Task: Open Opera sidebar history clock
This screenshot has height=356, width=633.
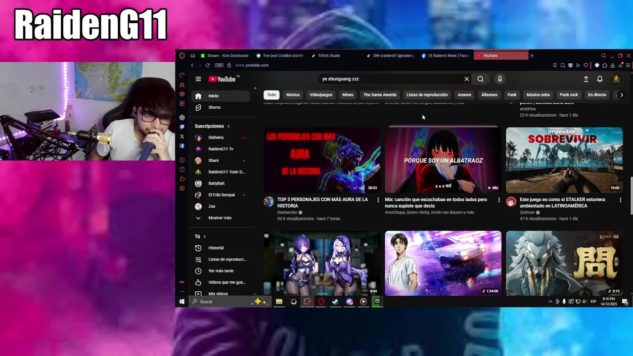Action: pos(182,169)
